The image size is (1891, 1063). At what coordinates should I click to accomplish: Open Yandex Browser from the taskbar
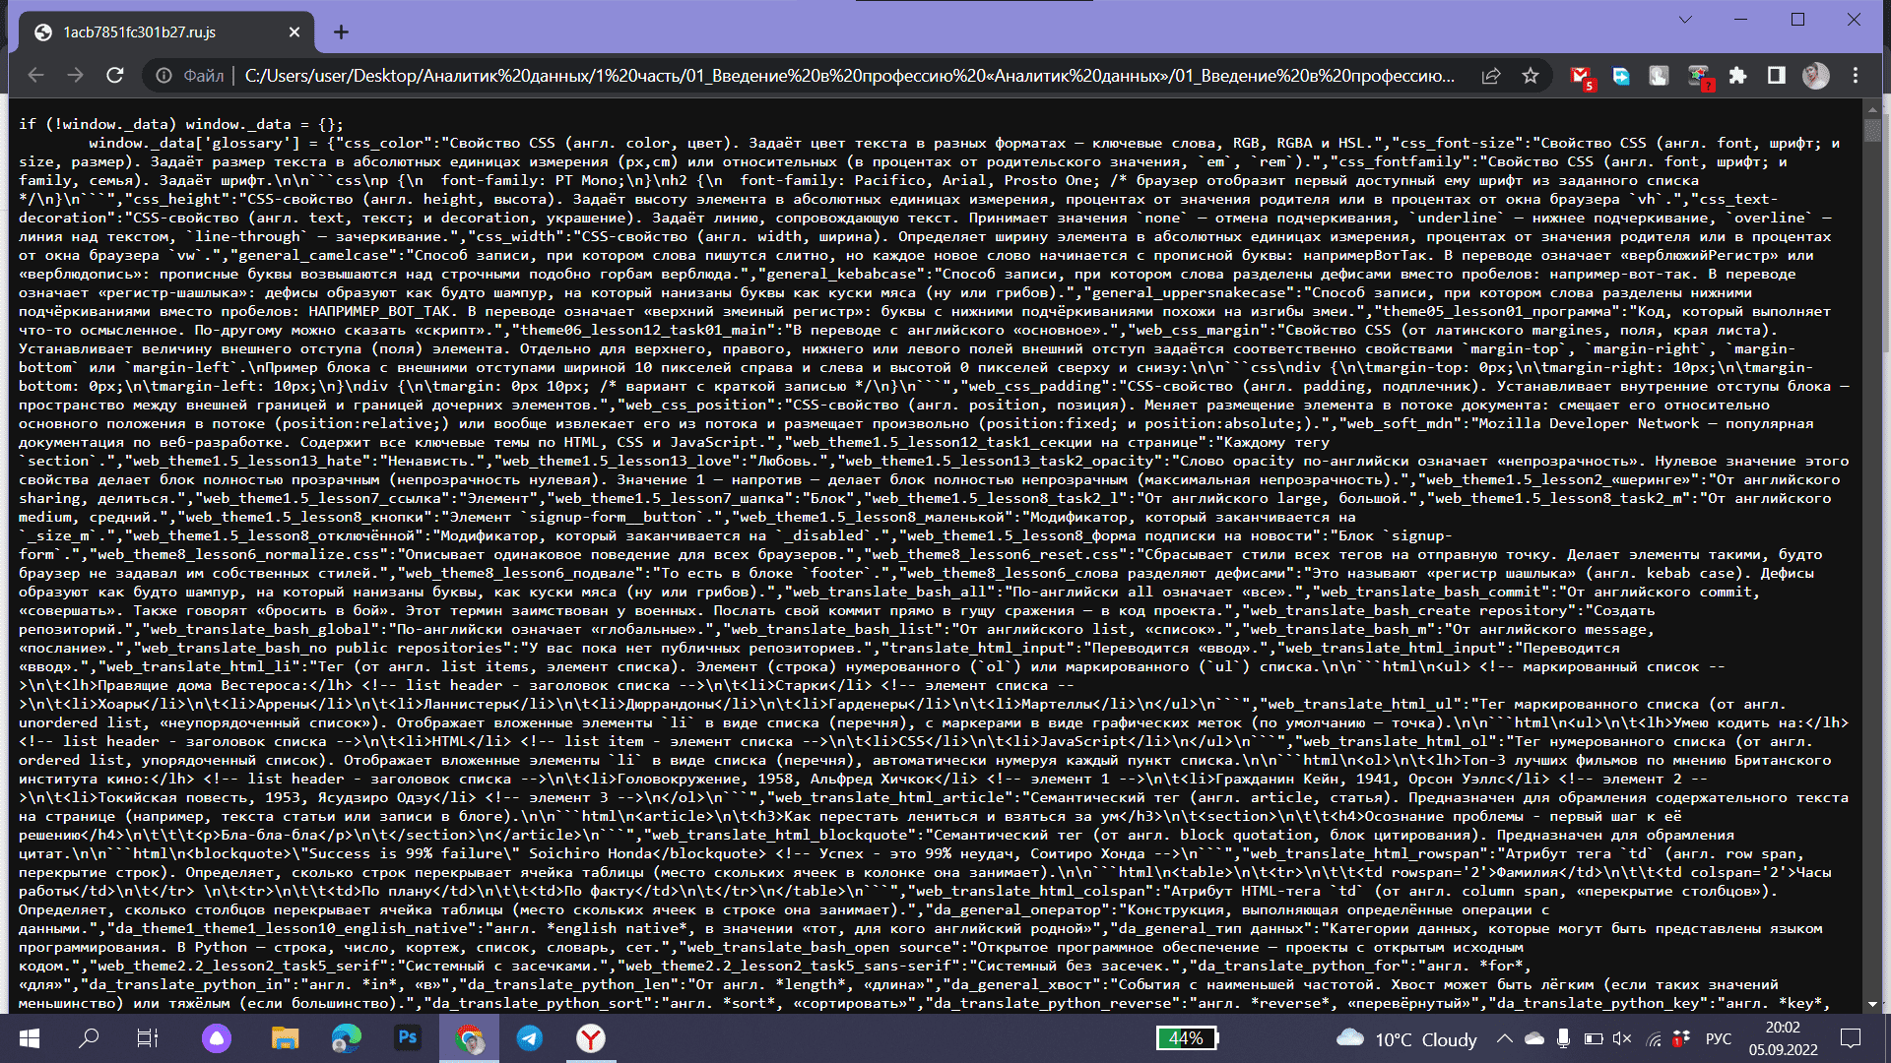[591, 1038]
